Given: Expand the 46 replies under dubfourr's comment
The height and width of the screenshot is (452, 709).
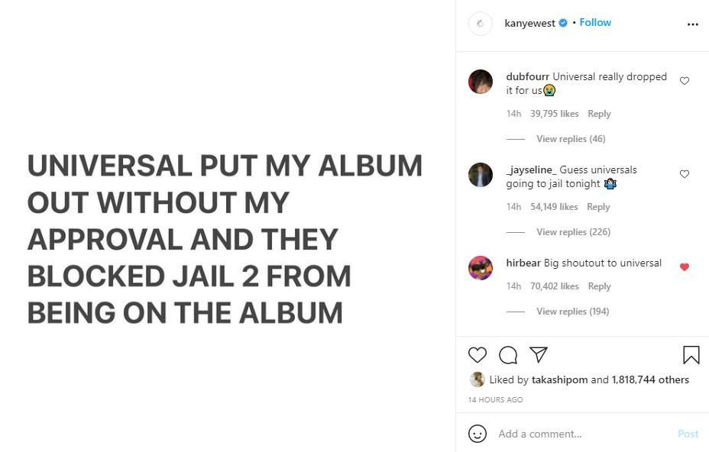Looking at the screenshot, I should pos(571,139).
